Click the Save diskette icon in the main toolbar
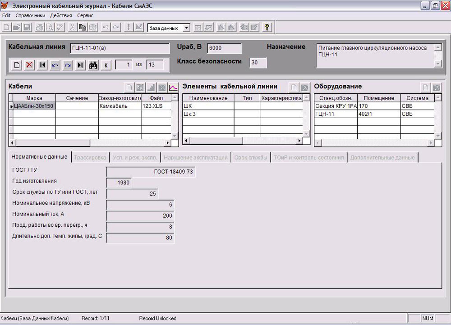 (27, 27)
